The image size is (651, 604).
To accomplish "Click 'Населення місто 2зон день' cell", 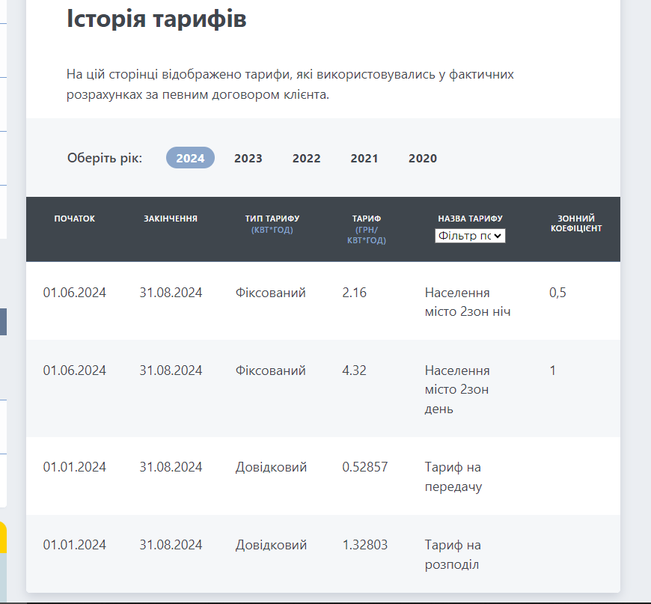I will coord(457,390).
